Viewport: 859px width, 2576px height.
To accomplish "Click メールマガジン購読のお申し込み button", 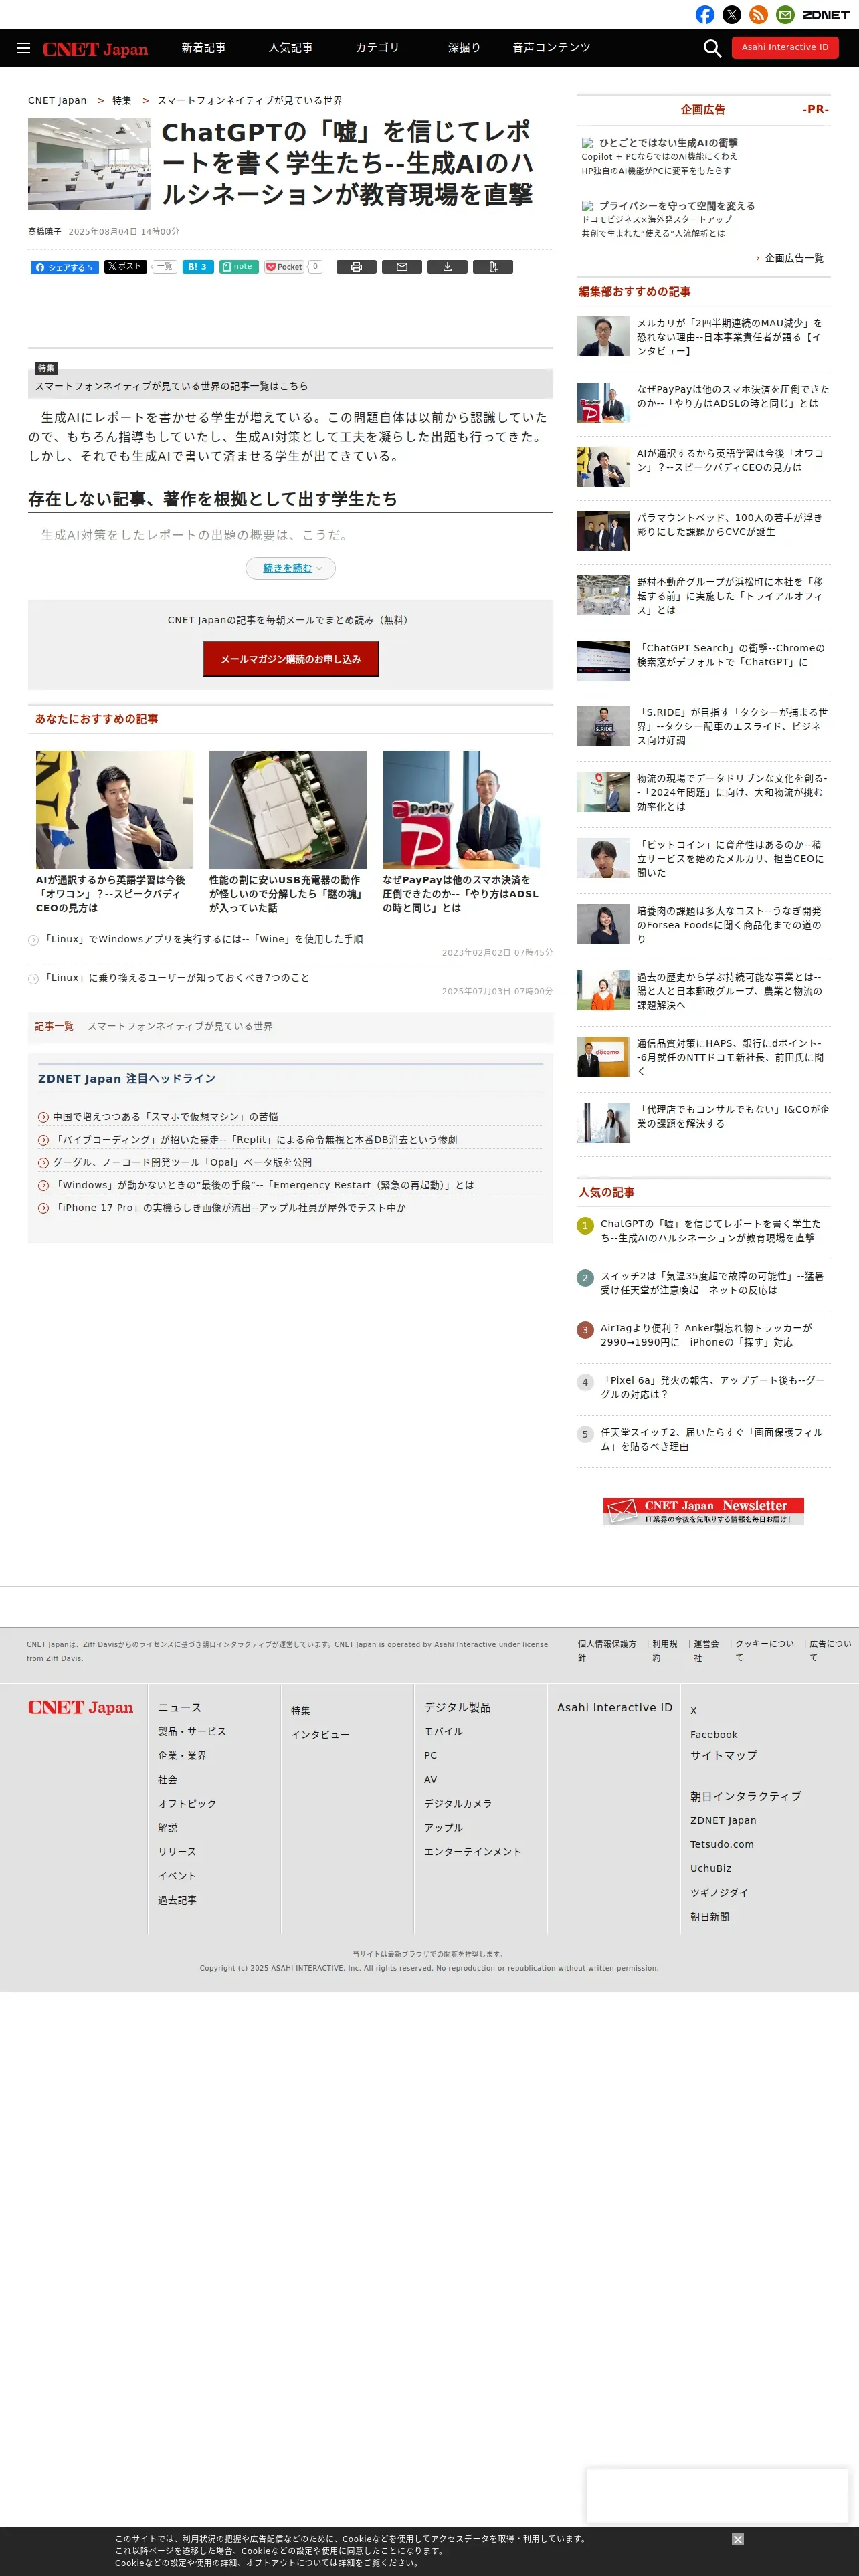I will coord(290,659).
